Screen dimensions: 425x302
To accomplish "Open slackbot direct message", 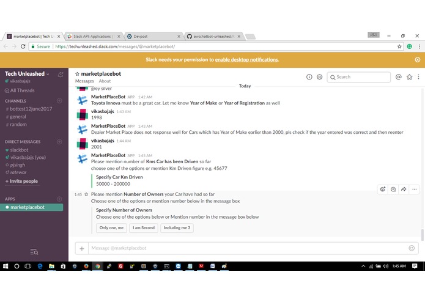I will pyautogui.click(x=17, y=150).
